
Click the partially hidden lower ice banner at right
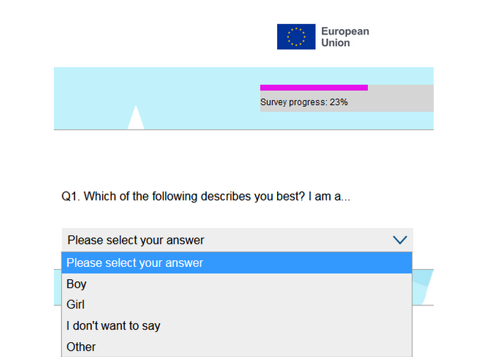click(x=422, y=287)
